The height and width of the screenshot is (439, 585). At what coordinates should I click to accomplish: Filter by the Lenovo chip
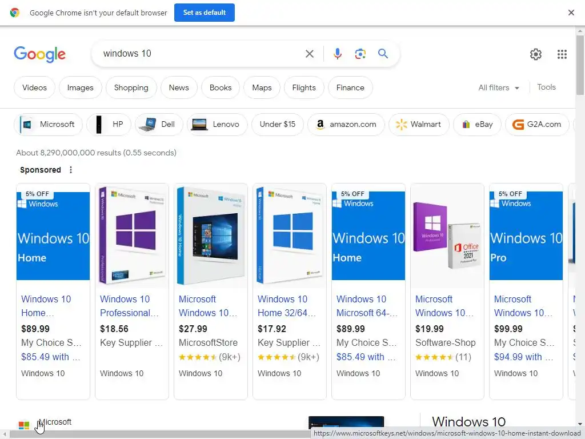point(217,124)
